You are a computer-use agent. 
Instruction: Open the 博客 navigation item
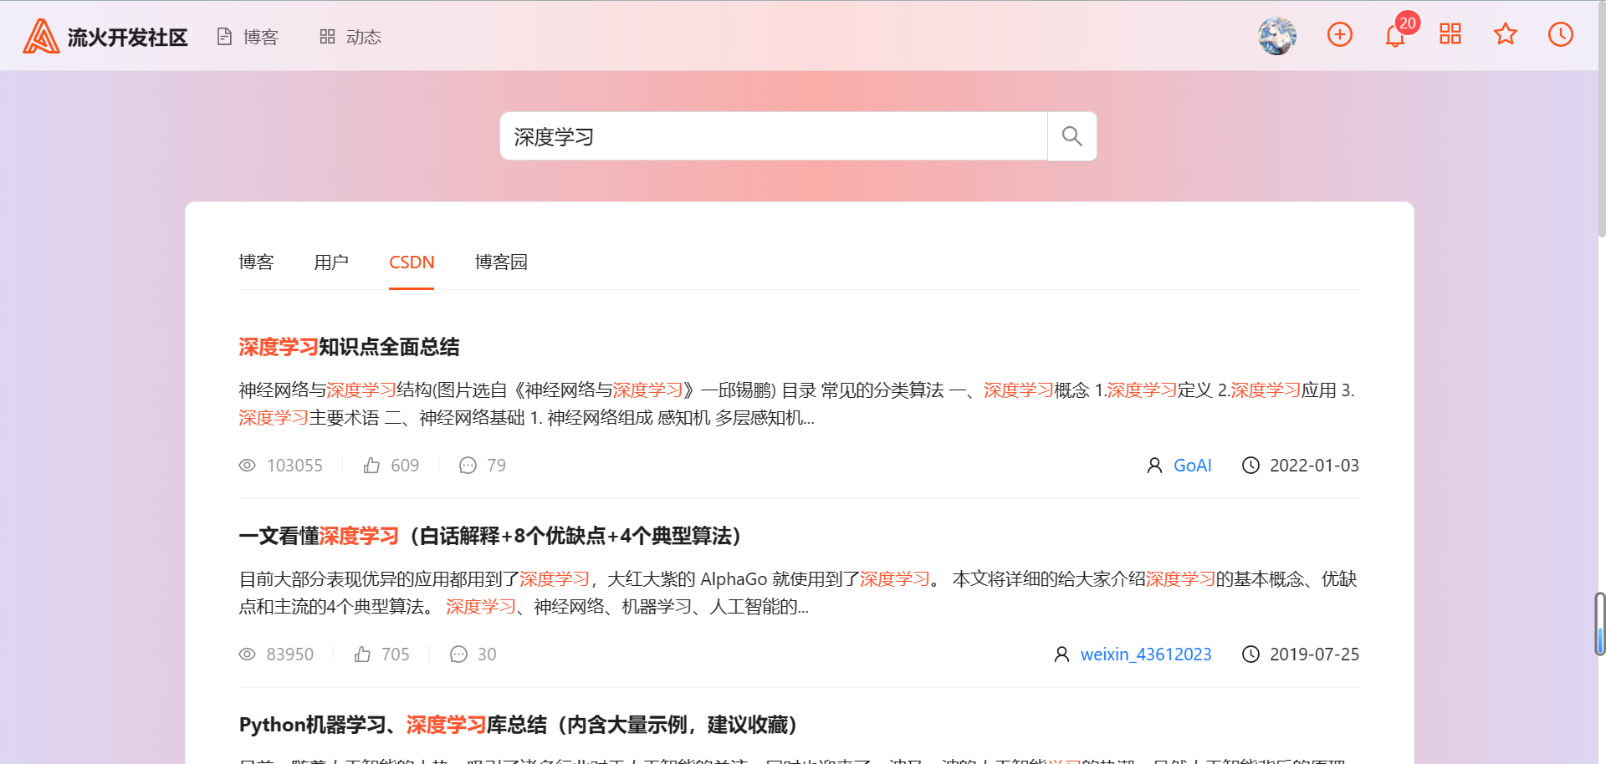[x=248, y=37]
